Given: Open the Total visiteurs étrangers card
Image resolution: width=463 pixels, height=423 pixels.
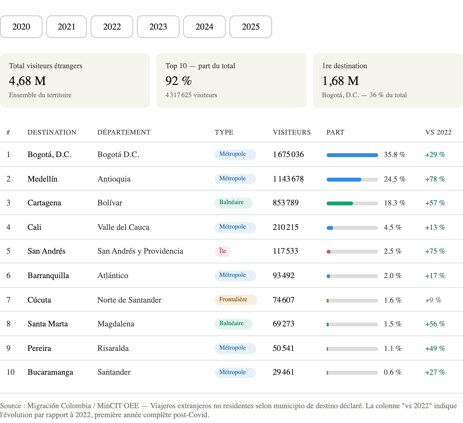Looking at the screenshot, I should 75,80.
